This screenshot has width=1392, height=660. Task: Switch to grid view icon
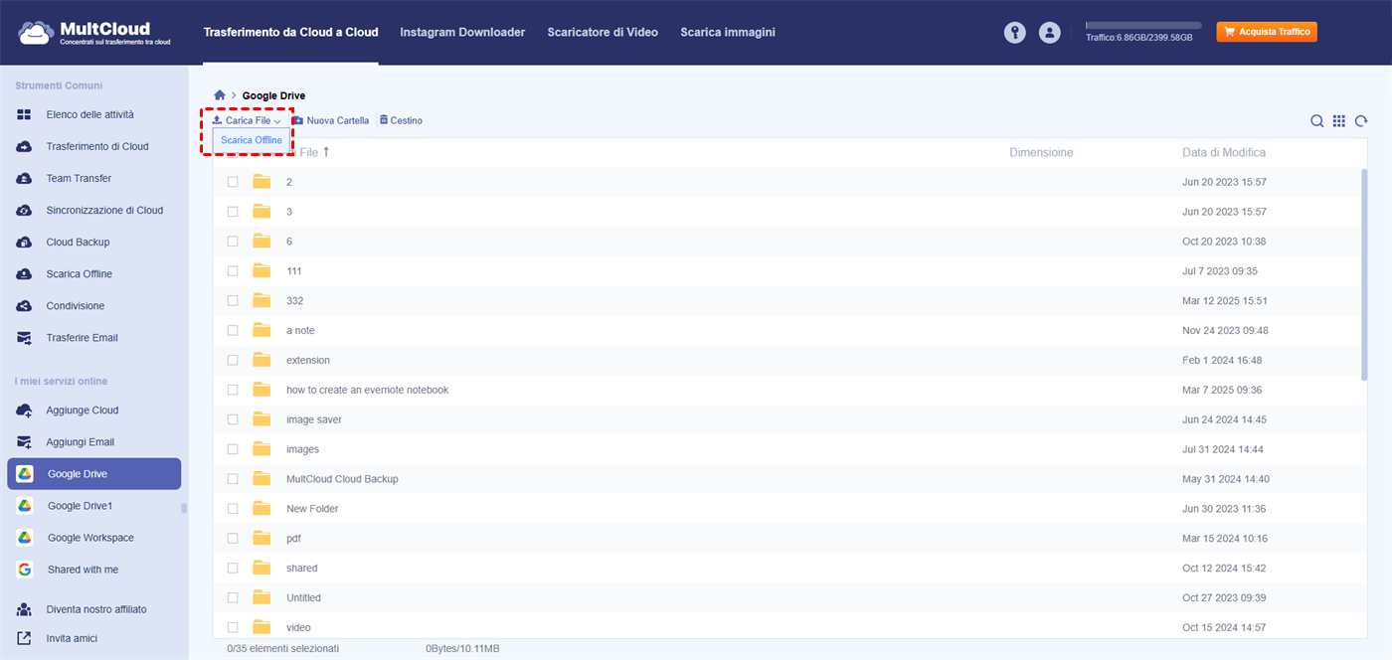pyautogui.click(x=1339, y=121)
